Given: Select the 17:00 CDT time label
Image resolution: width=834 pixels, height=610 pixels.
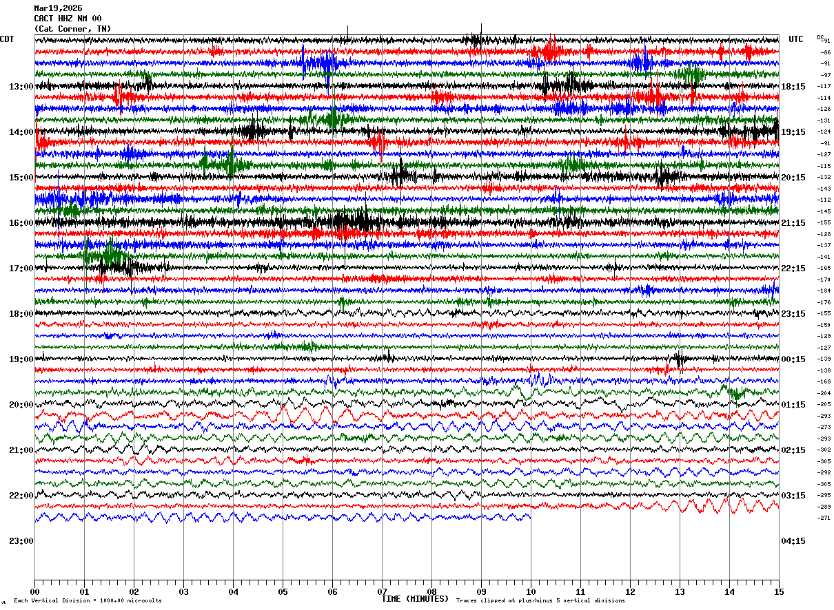Looking at the screenshot, I should point(21,269).
